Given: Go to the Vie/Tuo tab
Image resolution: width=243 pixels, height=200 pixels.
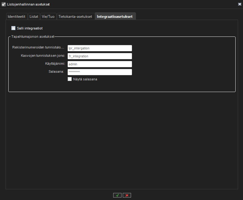Looking at the screenshot, I should [48, 17].
